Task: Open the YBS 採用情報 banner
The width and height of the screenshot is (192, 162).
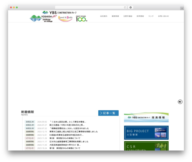Action: click(146, 117)
